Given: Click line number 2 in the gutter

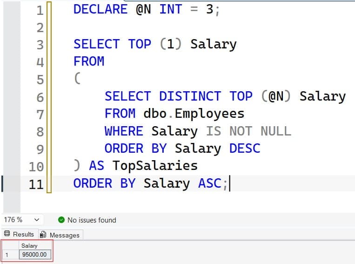Looking at the screenshot, I should [40, 27].
